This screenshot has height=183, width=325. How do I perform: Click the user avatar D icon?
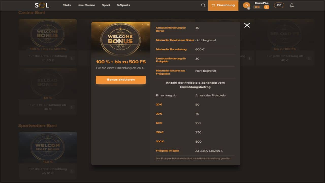click(246, 5)
